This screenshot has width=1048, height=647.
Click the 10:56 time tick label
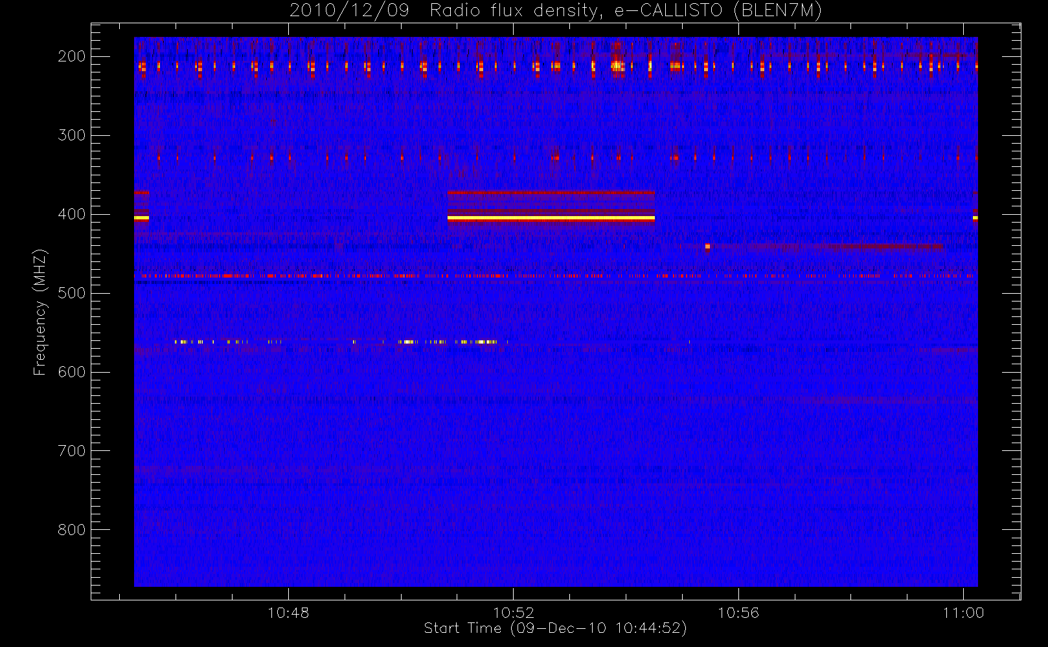(x=738, y=613)
